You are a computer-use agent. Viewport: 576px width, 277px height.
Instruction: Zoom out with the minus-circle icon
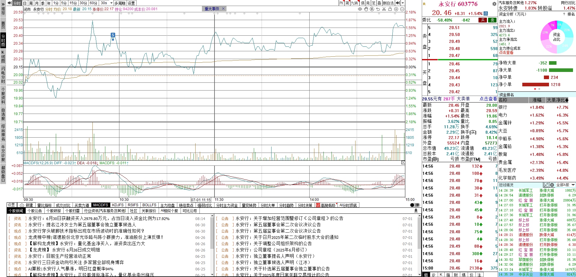[x=402, y=9]
